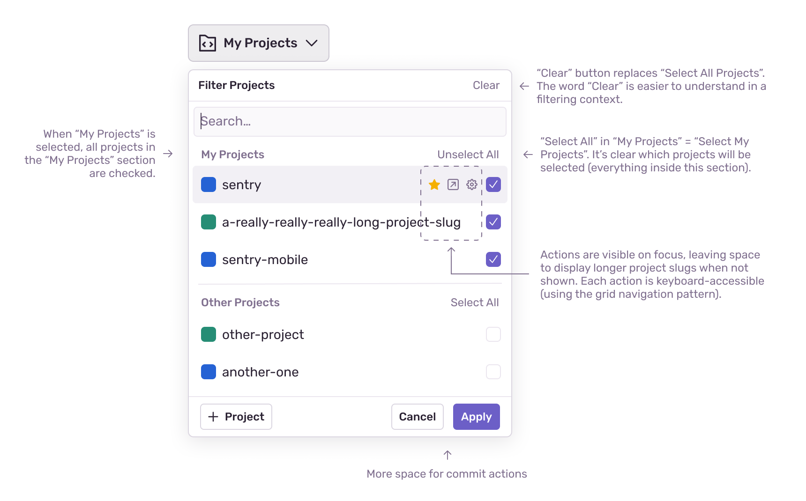Click the chevron on the My Projects button
Viewport: 806px width, 501px height.
(313, 43)
